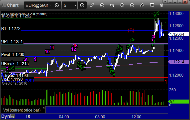The image size is (190, 120).
Task: Click the symbol linking icon
Action: [142, 5]
